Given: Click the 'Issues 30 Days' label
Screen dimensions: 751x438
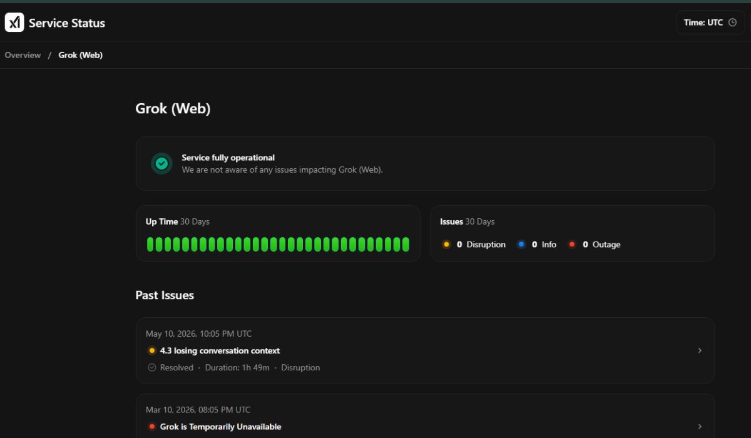Looking at the screenshot, I should tap(467, 222).
